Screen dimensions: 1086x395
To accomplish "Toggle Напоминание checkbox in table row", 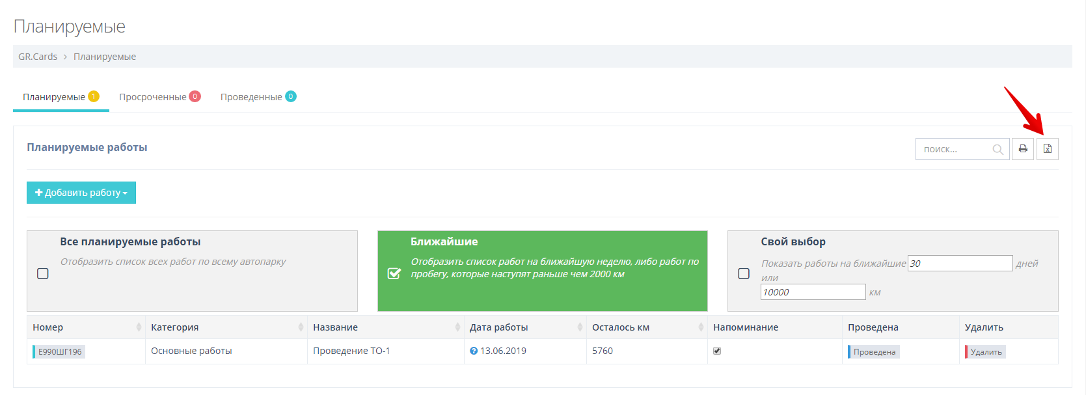I will (x=717, y=351).
